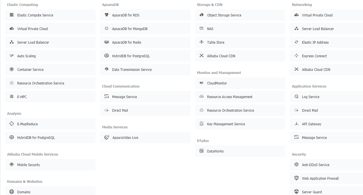Click the CloudMonitor icon
This screenshot has height=195, width=363.
[202, 83]
